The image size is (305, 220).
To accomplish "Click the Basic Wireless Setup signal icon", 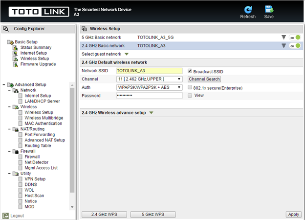I will (15, 59).
